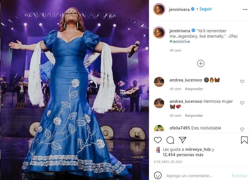
Task: Load more comments with plus circle
Action: point(201,63)
